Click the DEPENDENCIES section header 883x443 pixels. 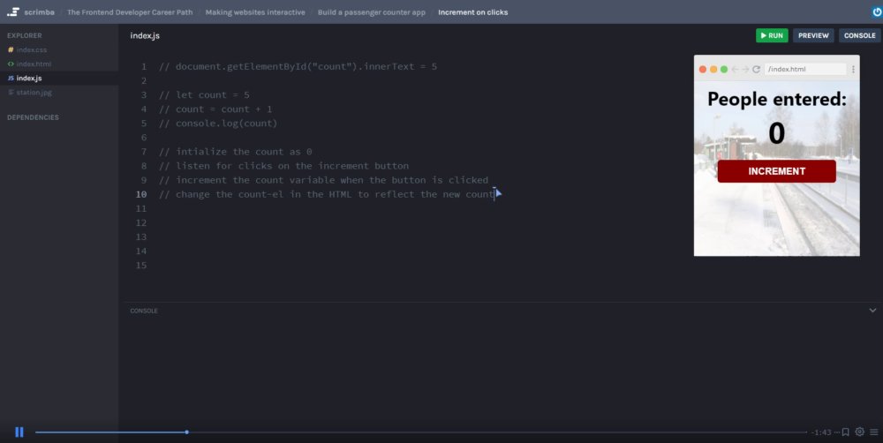point(33,117)
